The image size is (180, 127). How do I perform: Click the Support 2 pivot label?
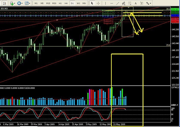pyautogui.click(x=108, y=21)
